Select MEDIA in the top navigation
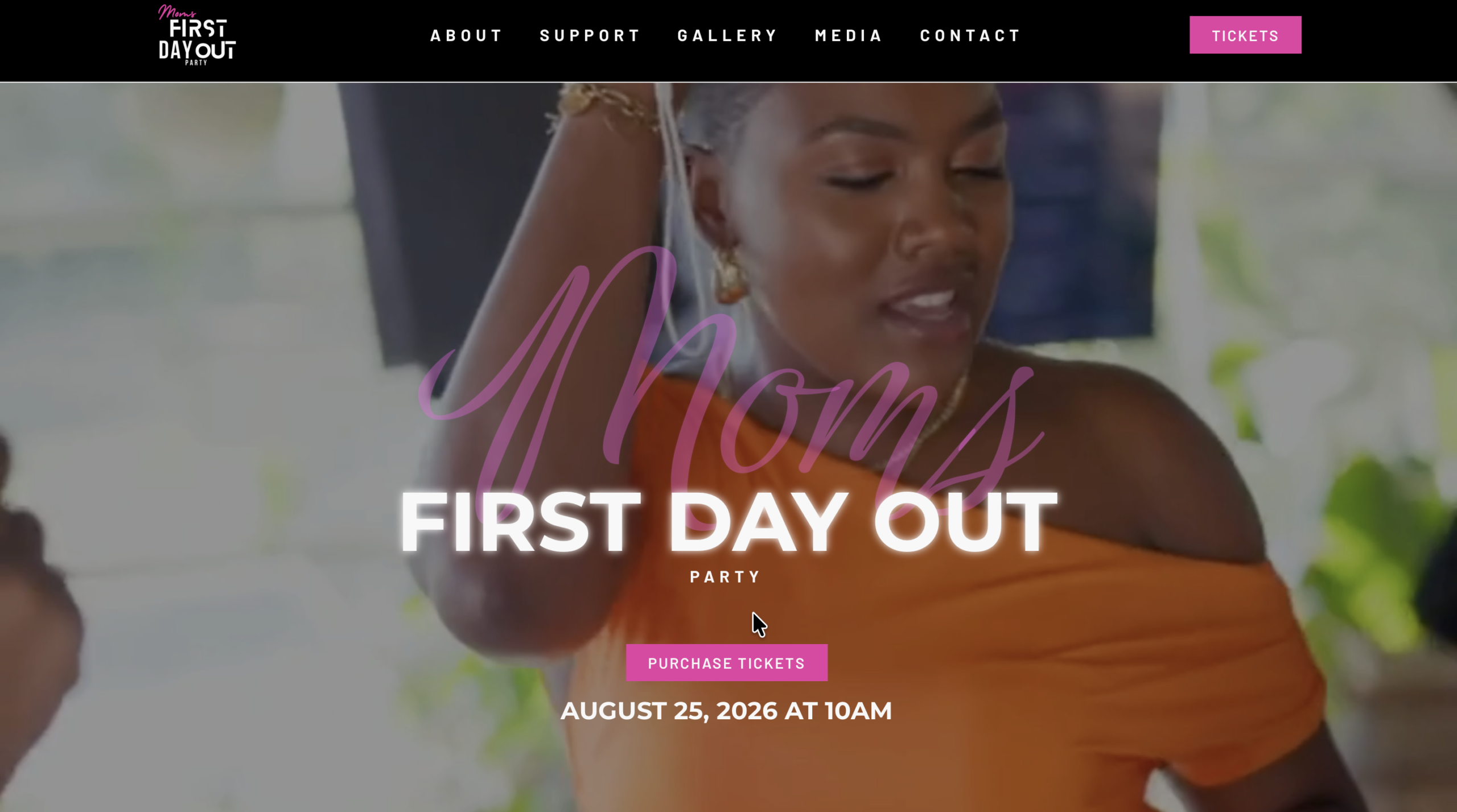Viewport: 1457px width, 812px height. click(x=848, y=35)
